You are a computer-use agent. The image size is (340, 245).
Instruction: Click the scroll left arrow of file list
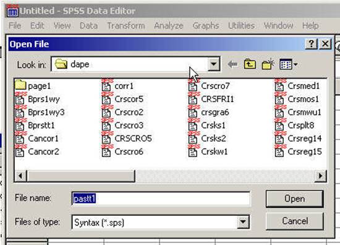coord(20,176)
